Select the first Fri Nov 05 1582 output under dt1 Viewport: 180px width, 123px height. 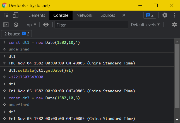click(72, 91)
